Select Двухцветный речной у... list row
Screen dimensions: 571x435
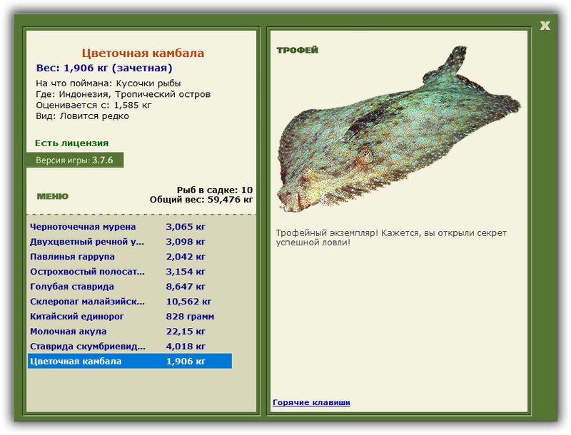point(130,242)
